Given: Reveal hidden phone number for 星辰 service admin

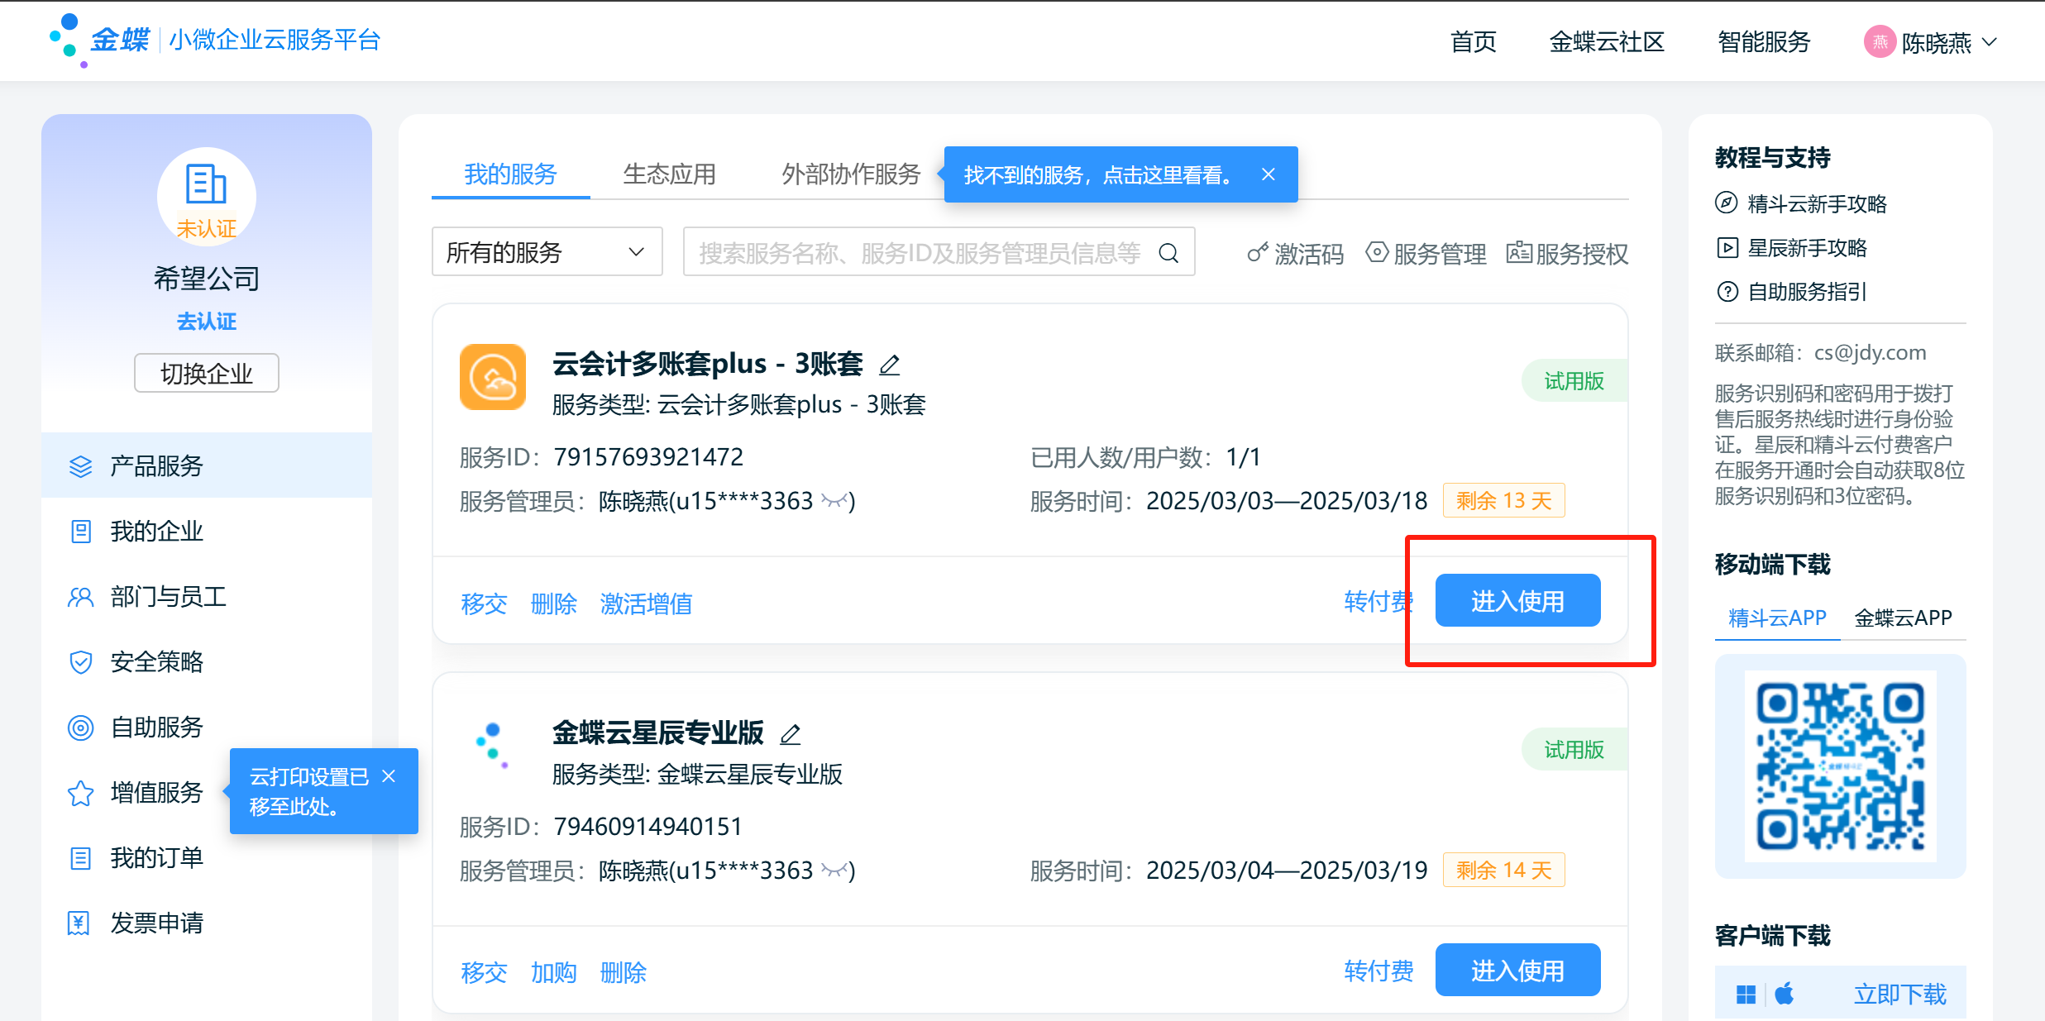Looking at the screenshot, I should pyautogui.click(x=835, y=871).
